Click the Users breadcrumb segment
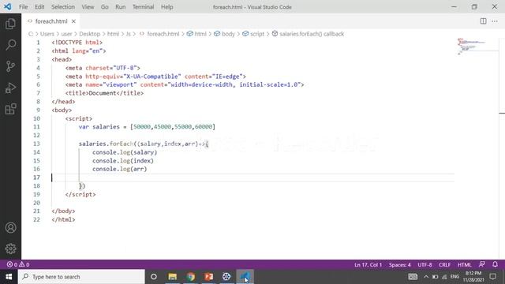The image size is (505, 284). click(47, 34)
